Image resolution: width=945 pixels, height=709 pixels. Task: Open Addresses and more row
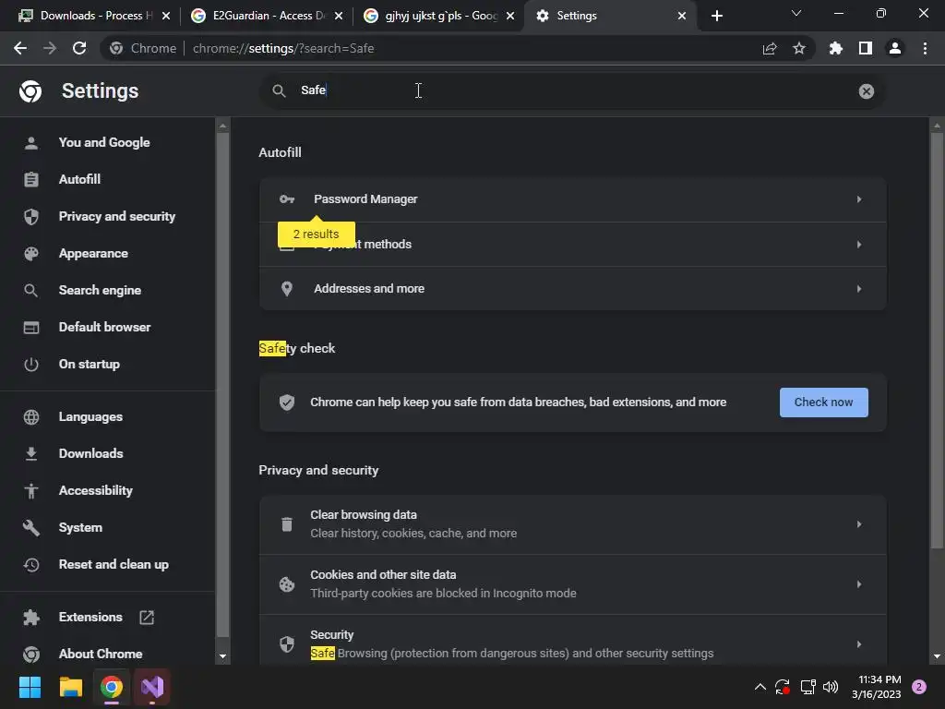[572, 289]
